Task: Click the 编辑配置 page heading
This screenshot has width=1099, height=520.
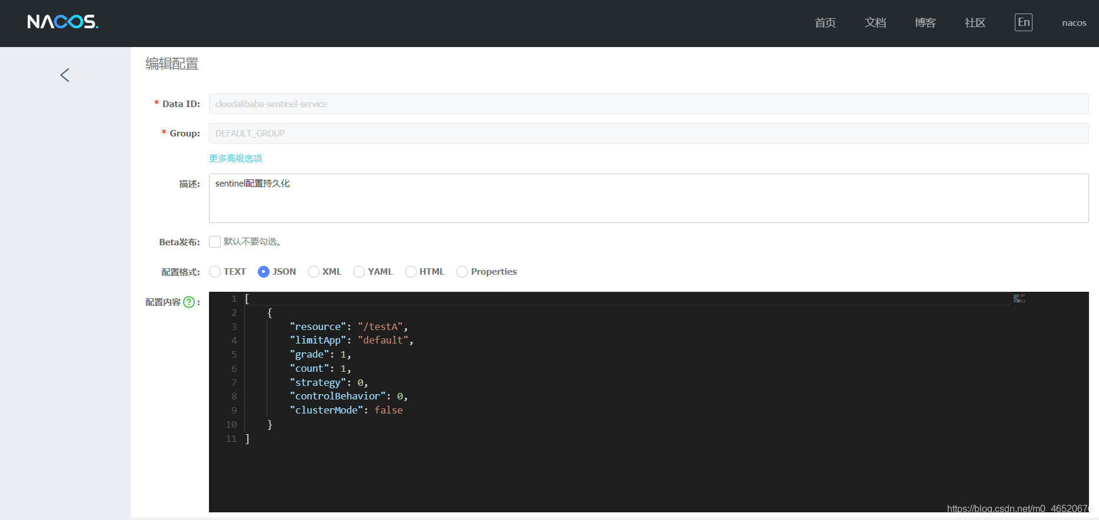Action: (x=172, y=64)
